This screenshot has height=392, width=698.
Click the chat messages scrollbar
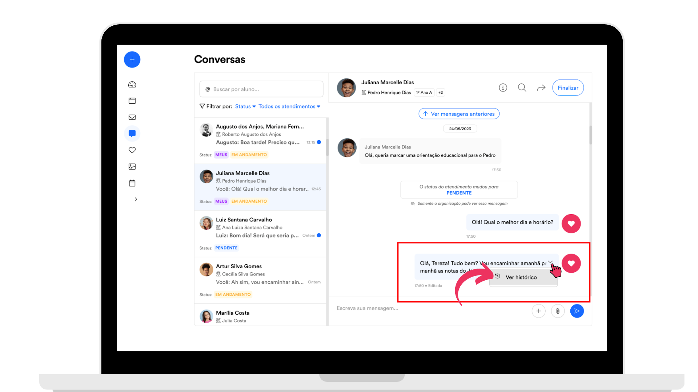click(x=591, y=135)
